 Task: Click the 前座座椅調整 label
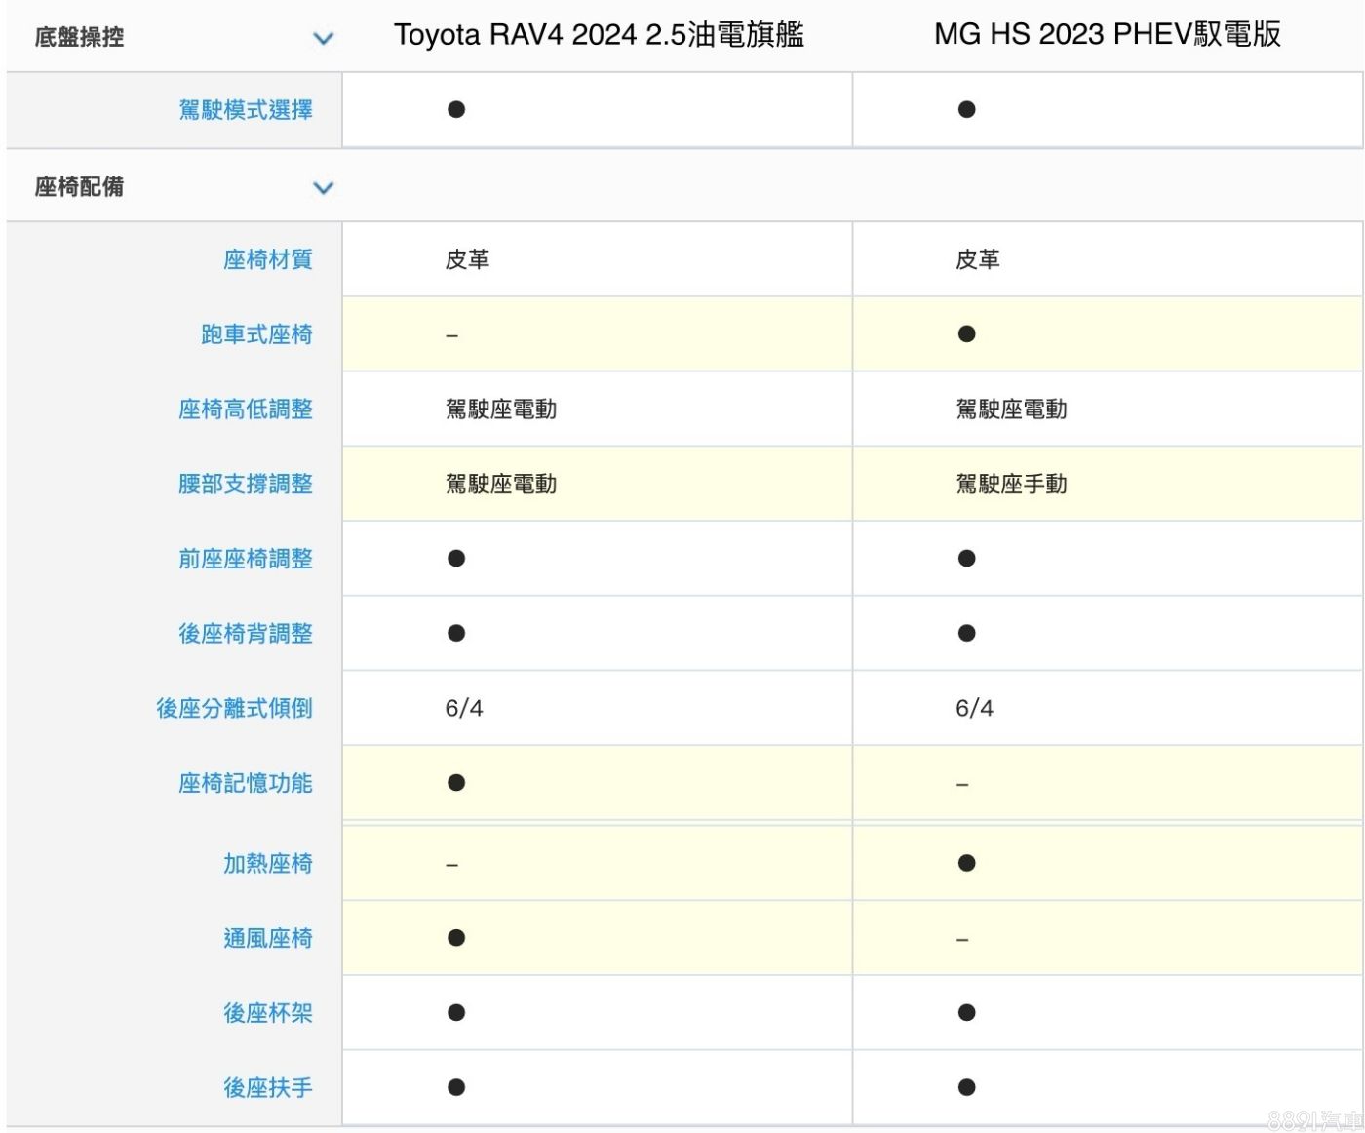(x=246, y=559)
